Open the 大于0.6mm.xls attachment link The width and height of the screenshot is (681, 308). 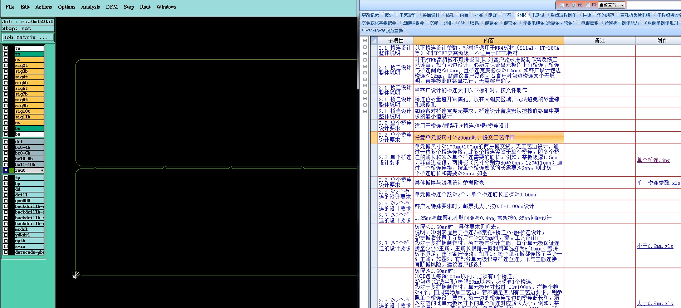(x=655, y=303)
